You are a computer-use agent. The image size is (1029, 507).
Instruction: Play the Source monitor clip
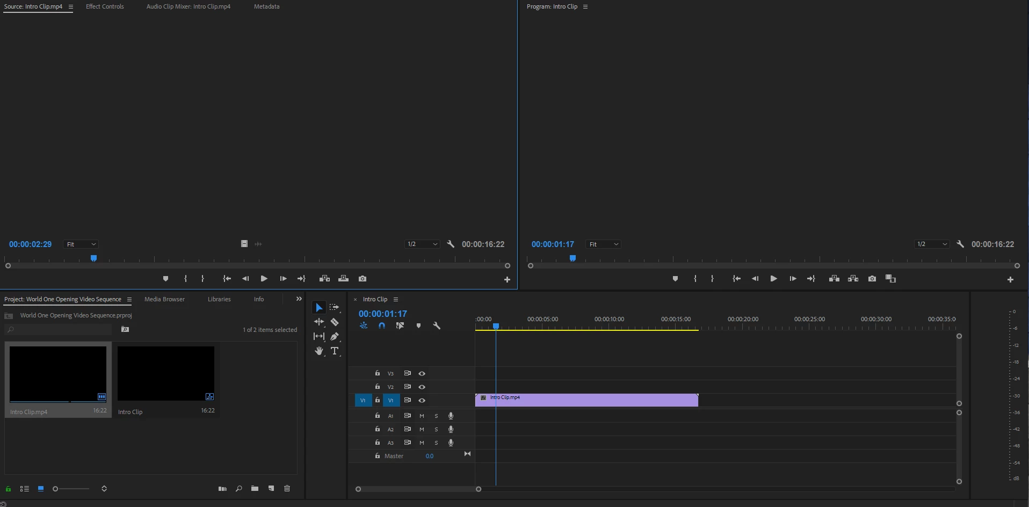tap(264, 279)
